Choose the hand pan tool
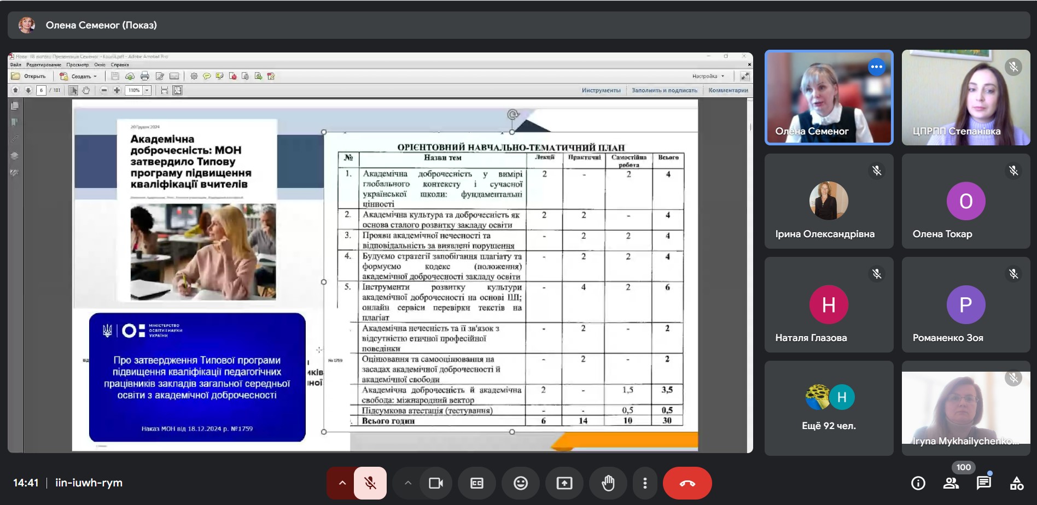The width and height of the screenshot is (1037, 505). click(x=86, y=90)
